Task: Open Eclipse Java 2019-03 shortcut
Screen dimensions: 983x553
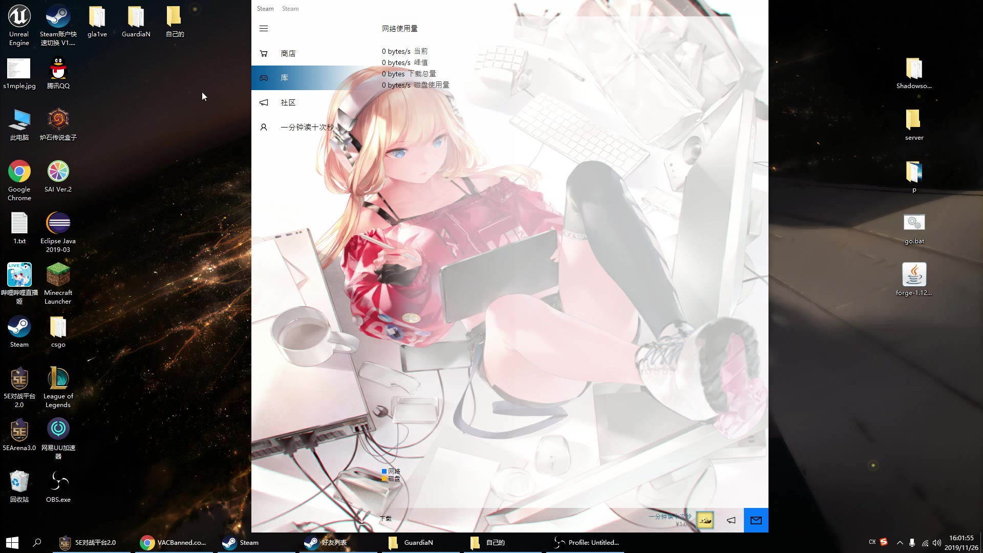Action: 58,232
